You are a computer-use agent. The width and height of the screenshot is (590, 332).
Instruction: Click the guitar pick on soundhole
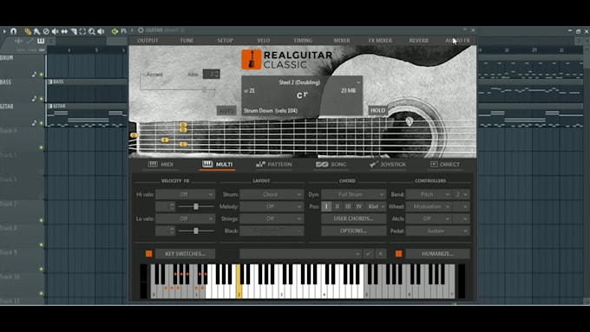point(410,121)
